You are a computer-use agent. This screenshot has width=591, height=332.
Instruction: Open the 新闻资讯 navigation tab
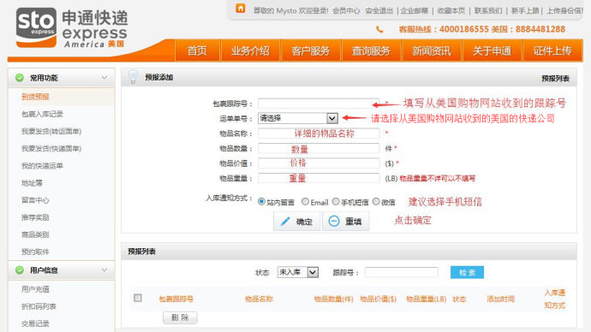point(432,50)
